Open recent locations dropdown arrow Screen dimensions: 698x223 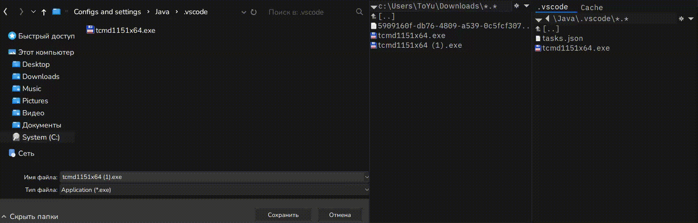point(33,12)
